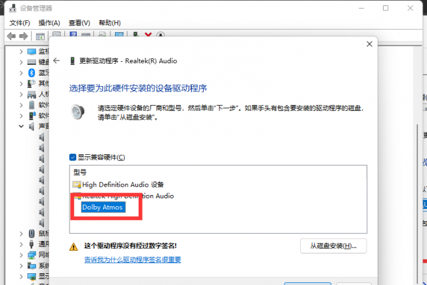Open the 告诉我为什么驱动程序签名很重要 link
Screen dimensions: 427x285
[133, 259]
